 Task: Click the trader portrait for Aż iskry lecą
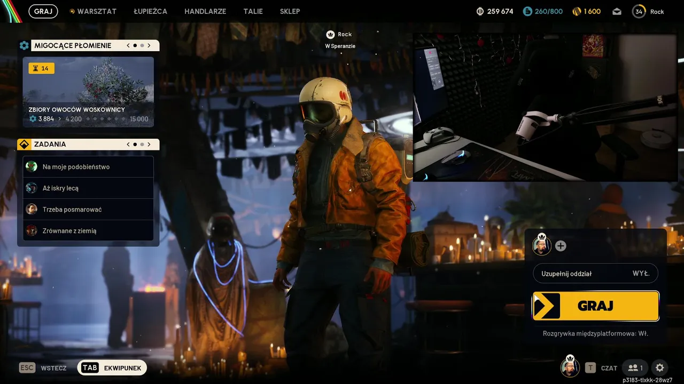coord(32,188)
